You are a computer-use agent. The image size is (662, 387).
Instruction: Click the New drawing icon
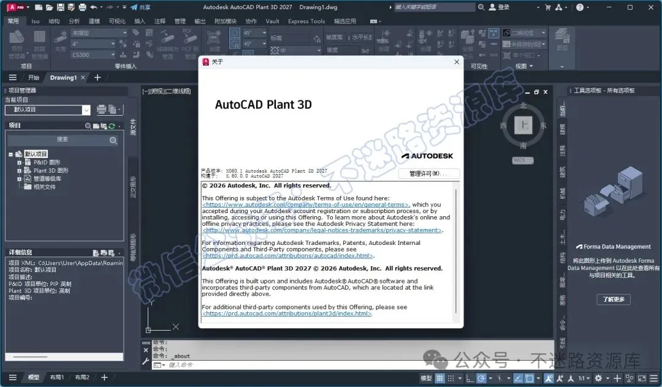[x=39, y=7]
